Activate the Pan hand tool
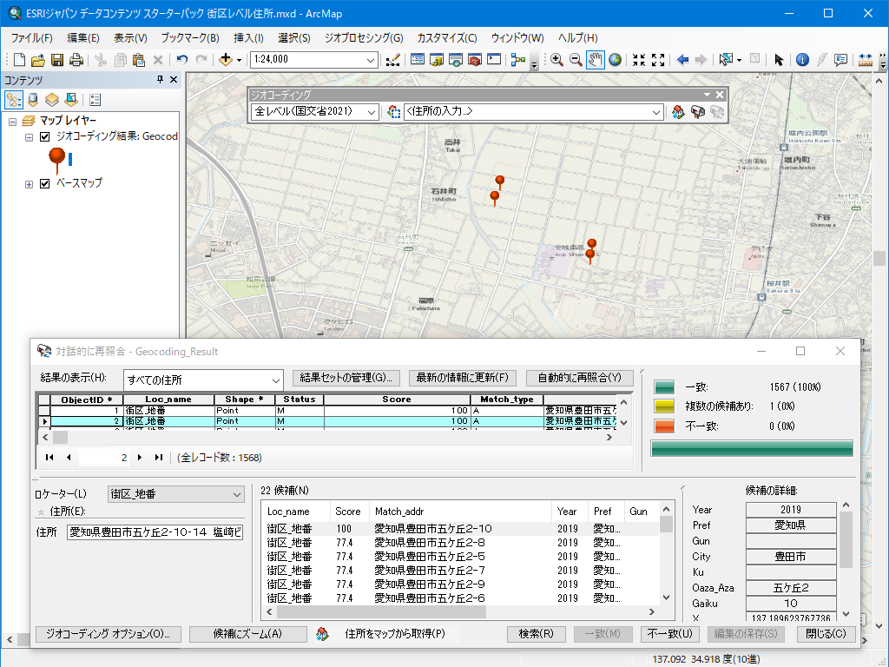This screenshot has height=667, width=889. click(596, 60)
